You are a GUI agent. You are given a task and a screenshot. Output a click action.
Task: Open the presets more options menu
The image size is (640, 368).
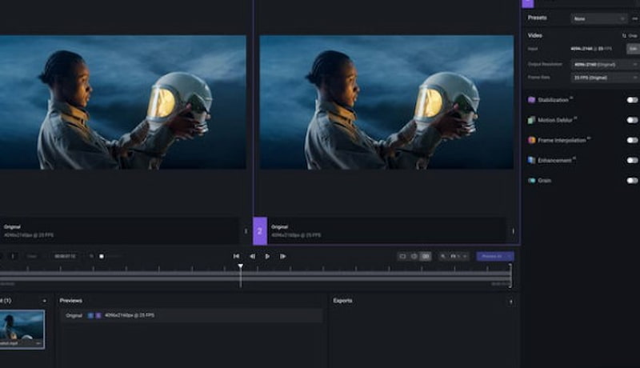coord(634,18)
